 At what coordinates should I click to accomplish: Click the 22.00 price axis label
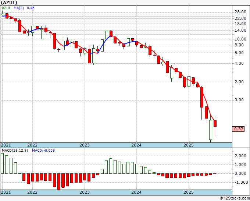click(240, 18)
